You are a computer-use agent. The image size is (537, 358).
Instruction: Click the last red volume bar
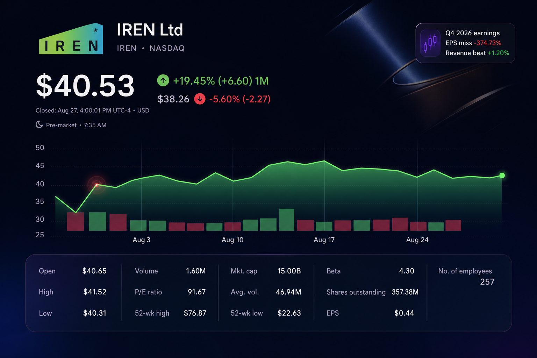[453, 225]
